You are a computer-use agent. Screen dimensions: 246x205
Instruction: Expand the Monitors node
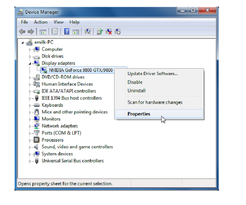(x=30, y=119)
